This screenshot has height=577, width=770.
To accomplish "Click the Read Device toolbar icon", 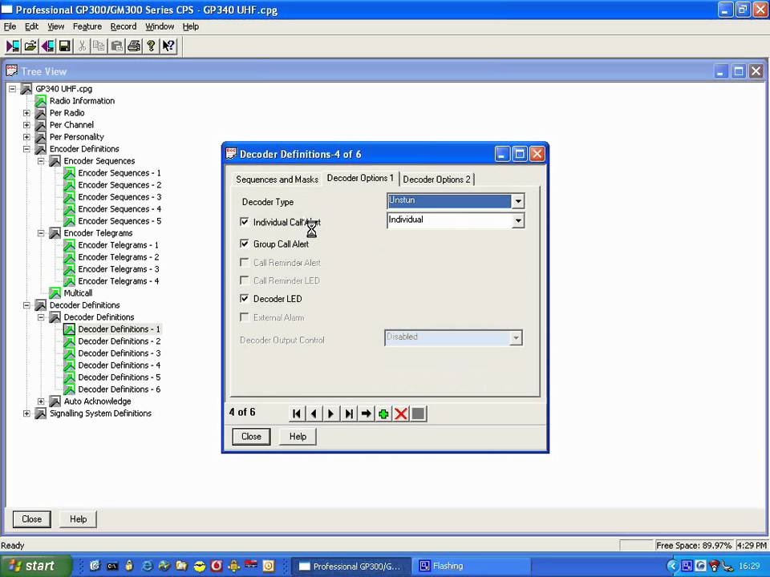I will (14, 46).
